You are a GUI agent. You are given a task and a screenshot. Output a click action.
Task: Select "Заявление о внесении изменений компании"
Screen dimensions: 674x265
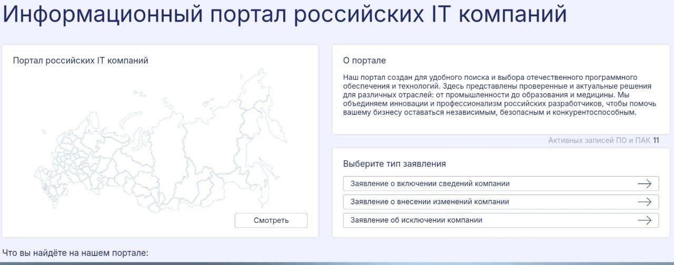click(x=430, y=202)
